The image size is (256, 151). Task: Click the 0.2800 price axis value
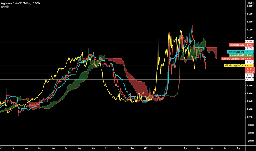[x=249, y=14]
